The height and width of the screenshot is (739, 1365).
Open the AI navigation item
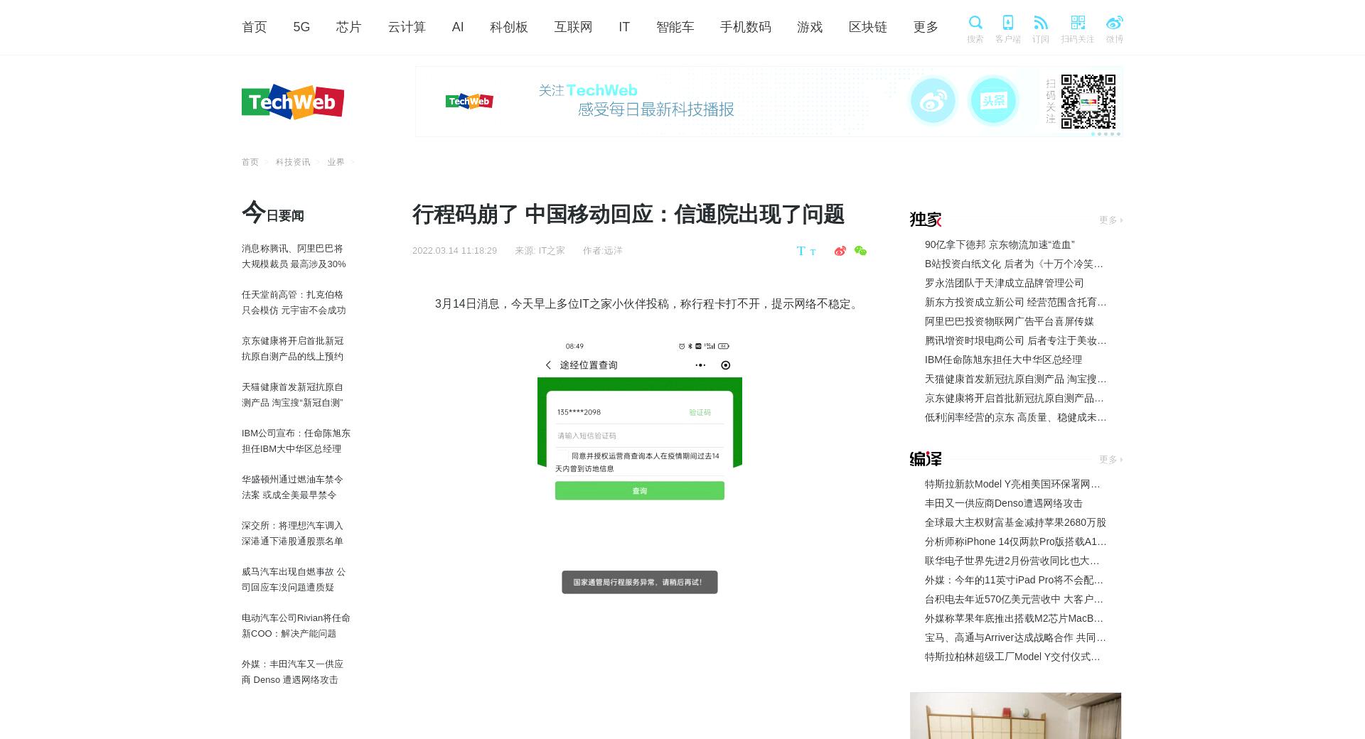tap(458, 27)
